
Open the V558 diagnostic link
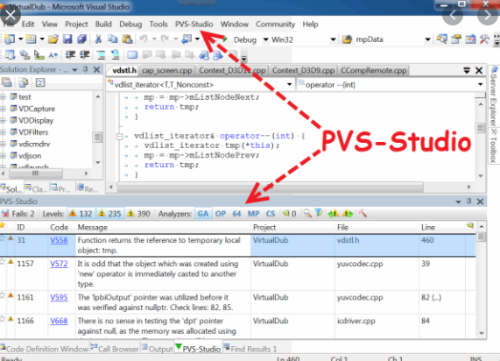[59, 240]
